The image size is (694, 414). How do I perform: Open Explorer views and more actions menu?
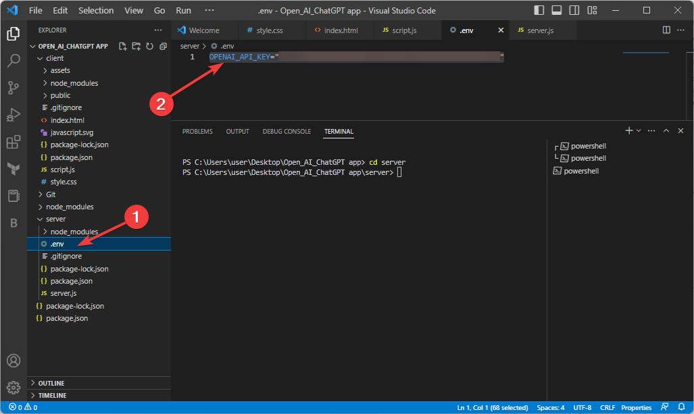pos(158,30)
